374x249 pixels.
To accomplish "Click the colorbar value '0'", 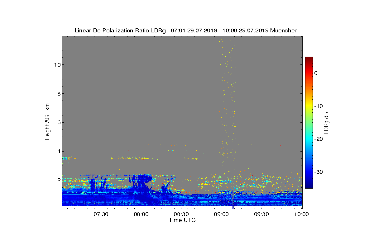I will (316, 73).
